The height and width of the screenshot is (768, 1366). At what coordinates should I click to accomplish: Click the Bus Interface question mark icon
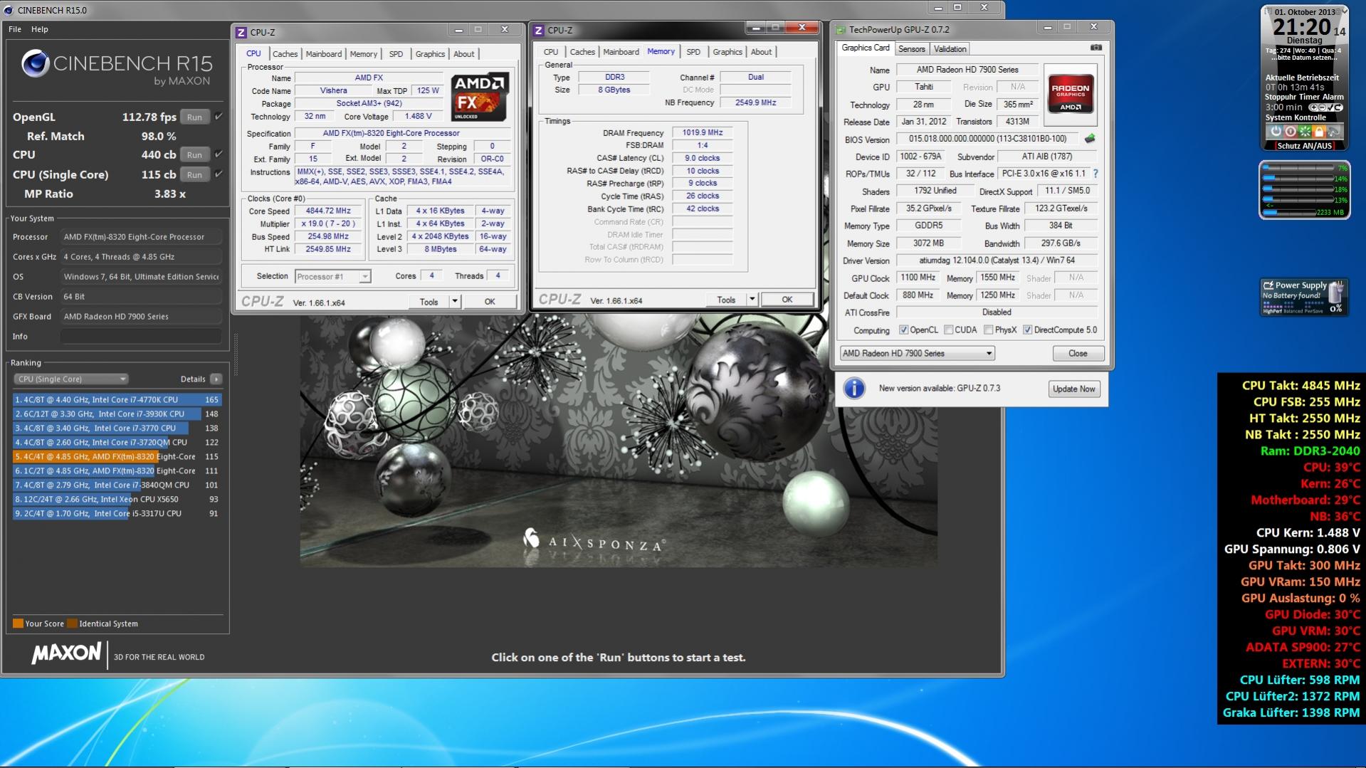1096,174
